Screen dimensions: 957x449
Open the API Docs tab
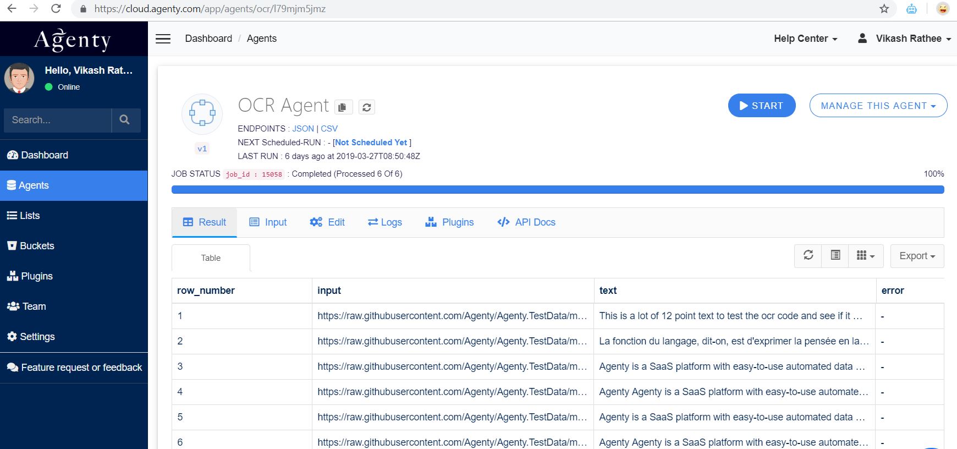526,222
